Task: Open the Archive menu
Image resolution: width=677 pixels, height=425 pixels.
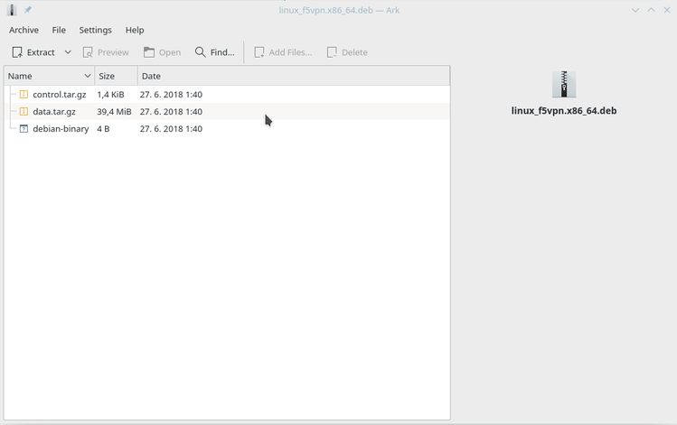Action: point(24,30)
